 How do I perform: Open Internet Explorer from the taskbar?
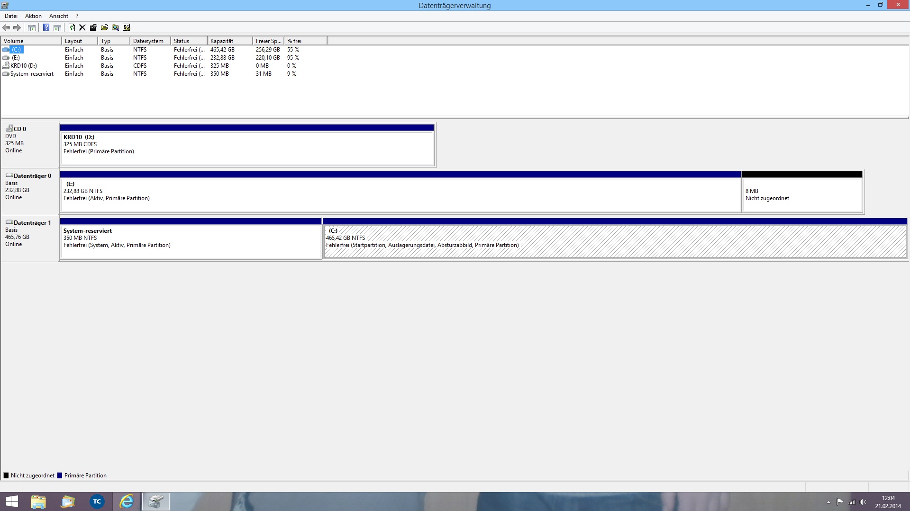click(x=127, y=502)
